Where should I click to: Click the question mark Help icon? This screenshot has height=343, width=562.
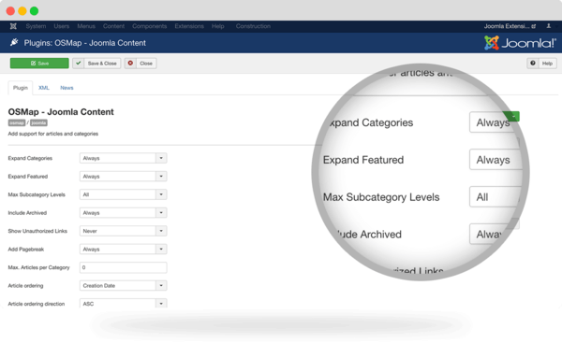(x=533, y=63)
